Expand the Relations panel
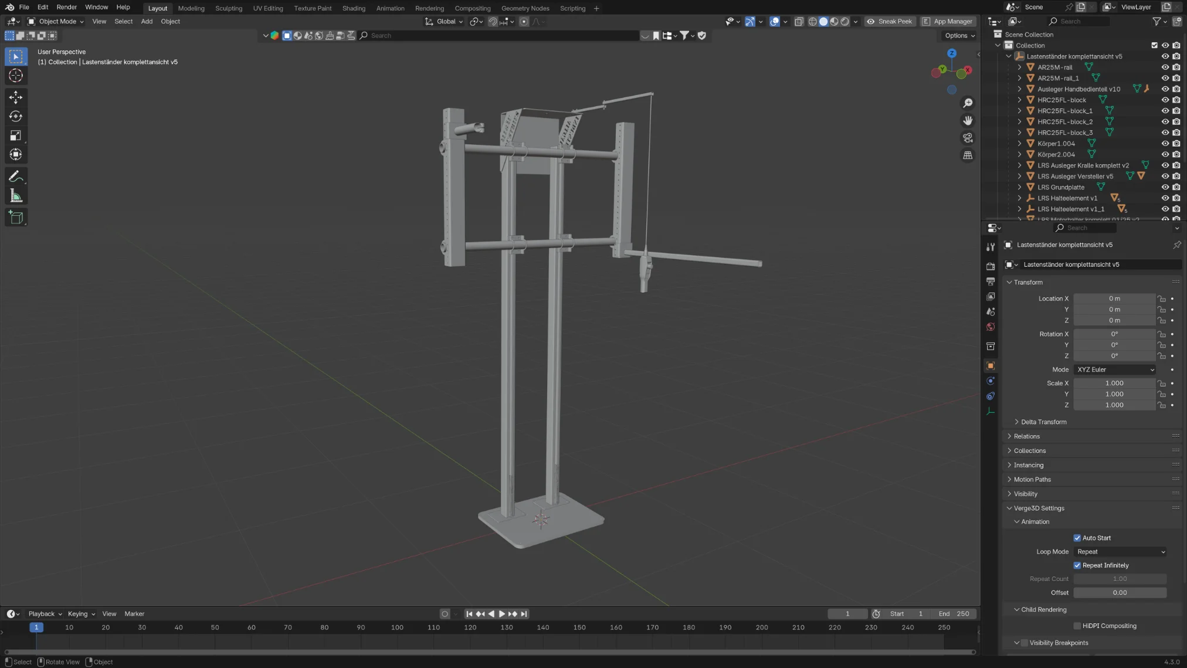 (x=1026, y=436)
